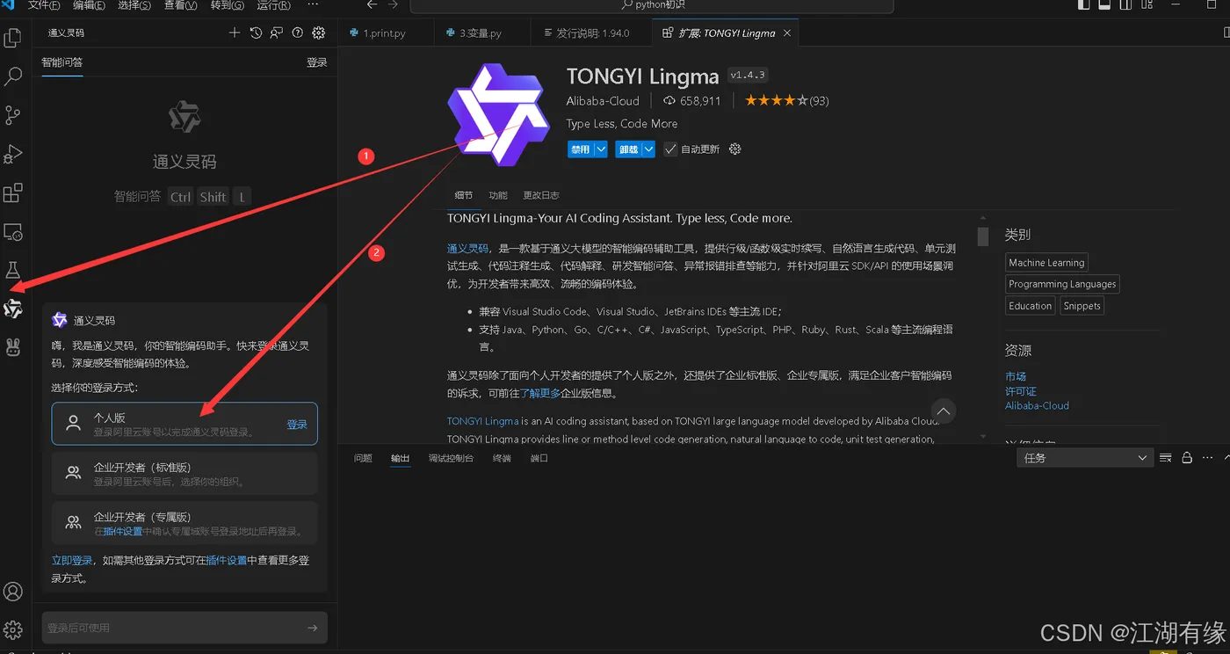Select the 功能 tab on extension page
This screenshot has height=654, width=1230.
point(498,195)
